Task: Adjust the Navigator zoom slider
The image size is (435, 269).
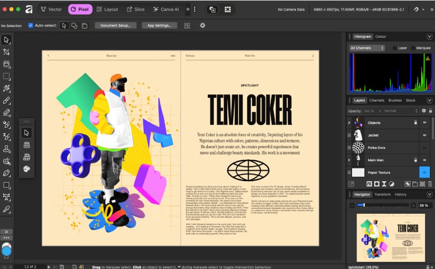Action: pyautogui.click(x=364, y=205)
